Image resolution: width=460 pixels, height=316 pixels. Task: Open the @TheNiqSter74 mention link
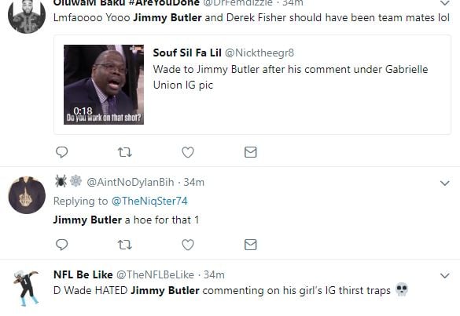click(x=149, y=201)
